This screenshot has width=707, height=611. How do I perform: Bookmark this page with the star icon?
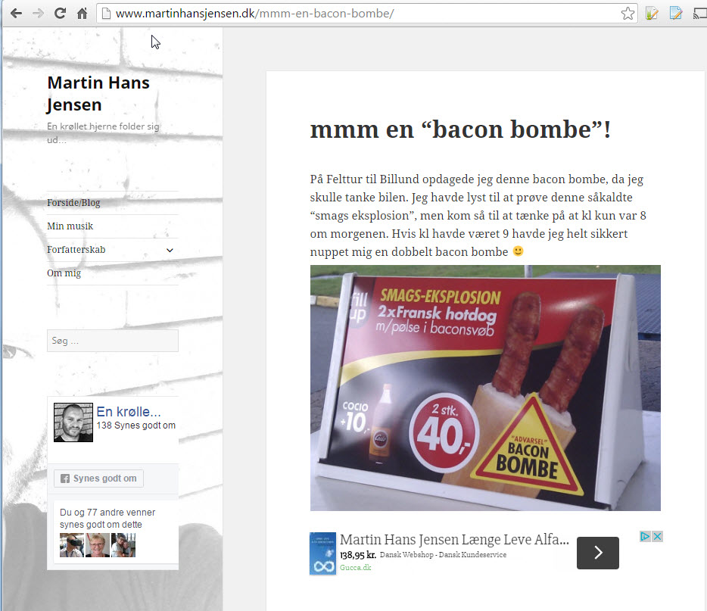(627, 14)
